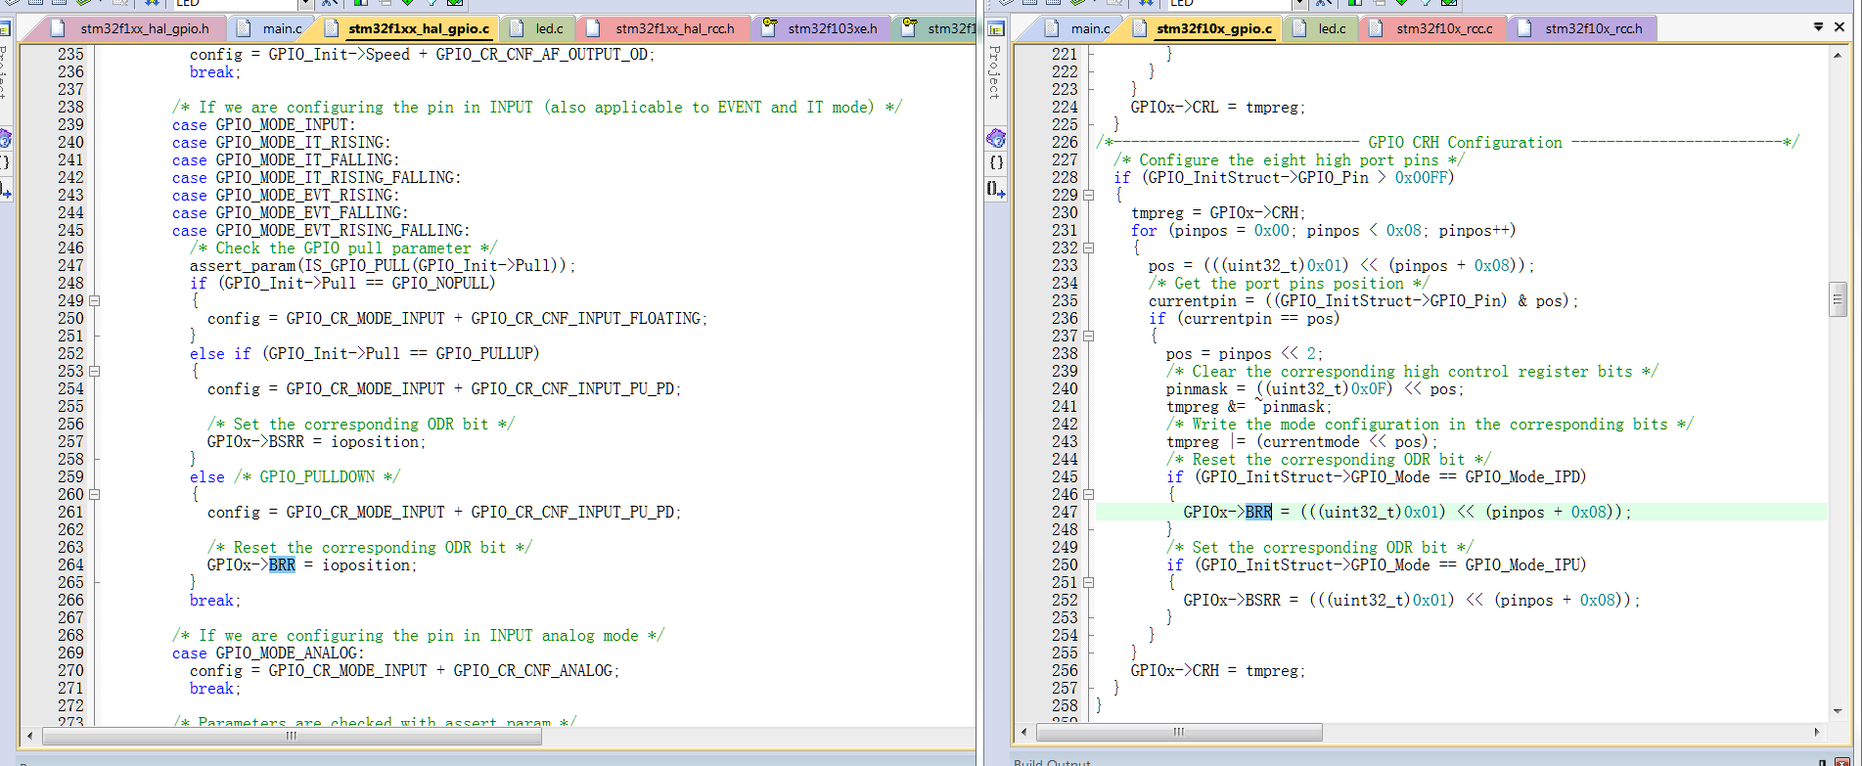Click GPIO_CR_CNF_INPUT_FLOATING on line 250
This screenshot has height=766, width=1862.
pyautogui.click(x=586, y=319)
